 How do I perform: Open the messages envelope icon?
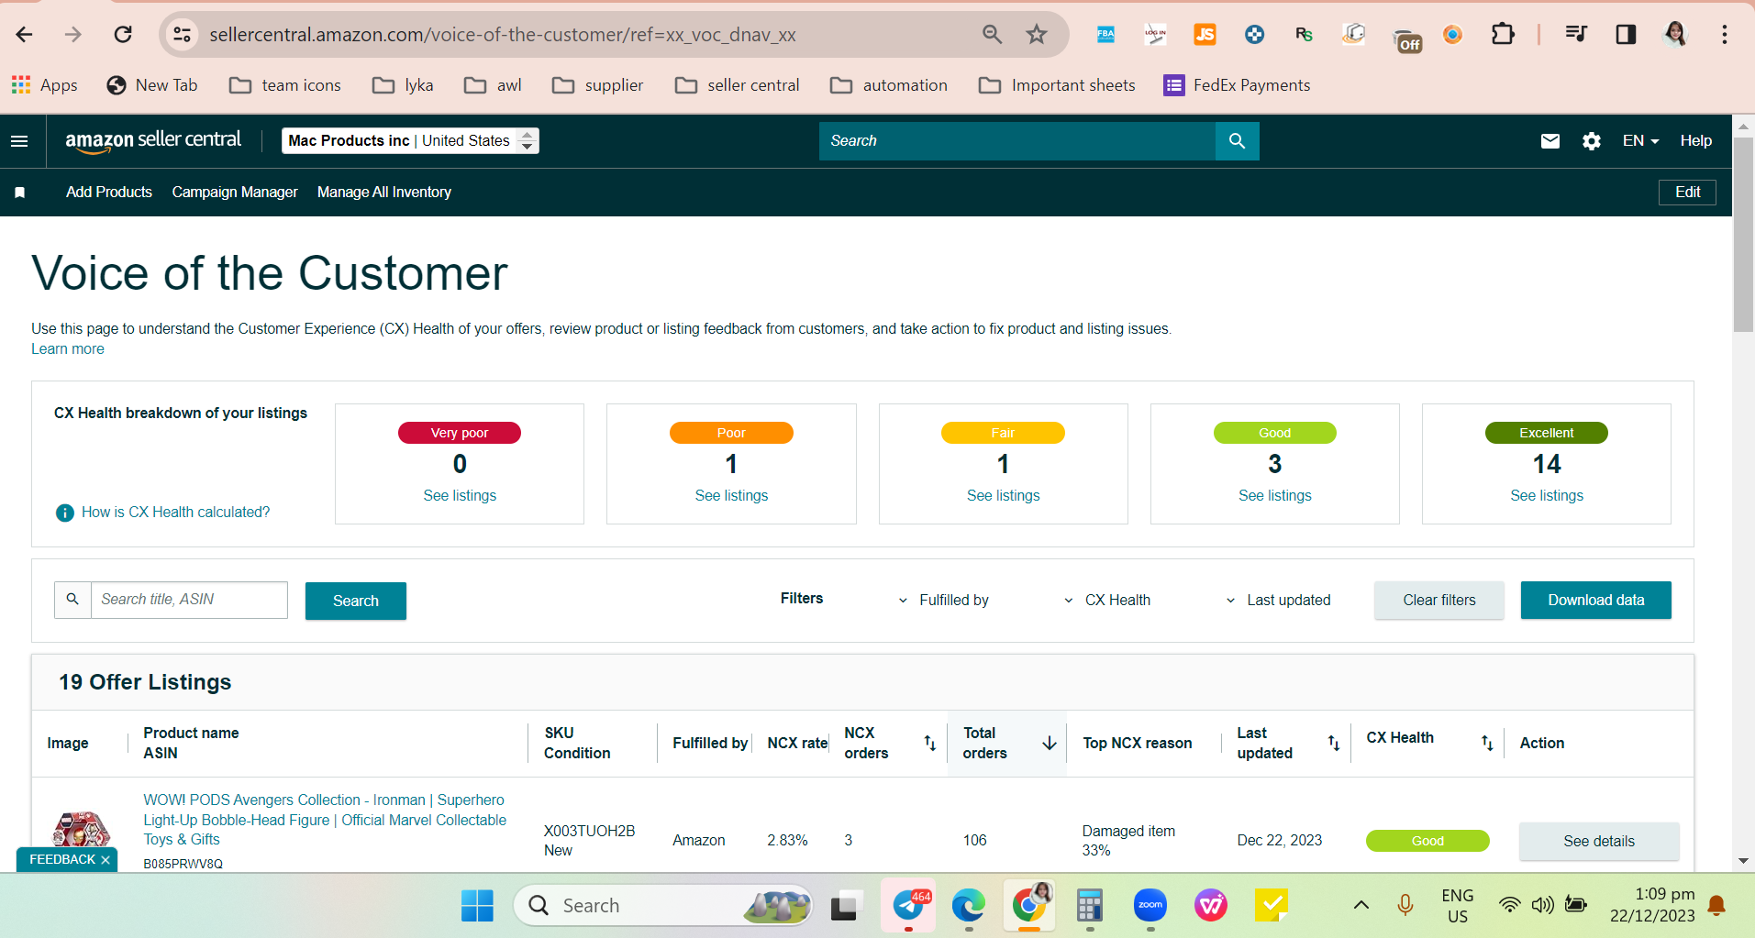click(x=1550, y=141)
